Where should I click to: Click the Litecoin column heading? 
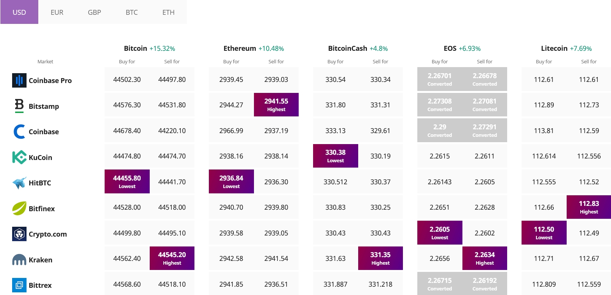tap(554, 48)
